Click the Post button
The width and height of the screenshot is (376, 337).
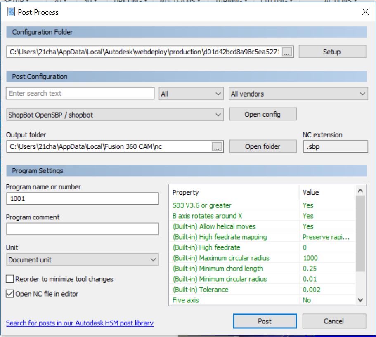click(265, 321)
